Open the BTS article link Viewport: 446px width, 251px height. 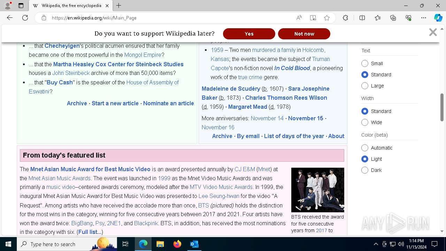pos(203,205)
